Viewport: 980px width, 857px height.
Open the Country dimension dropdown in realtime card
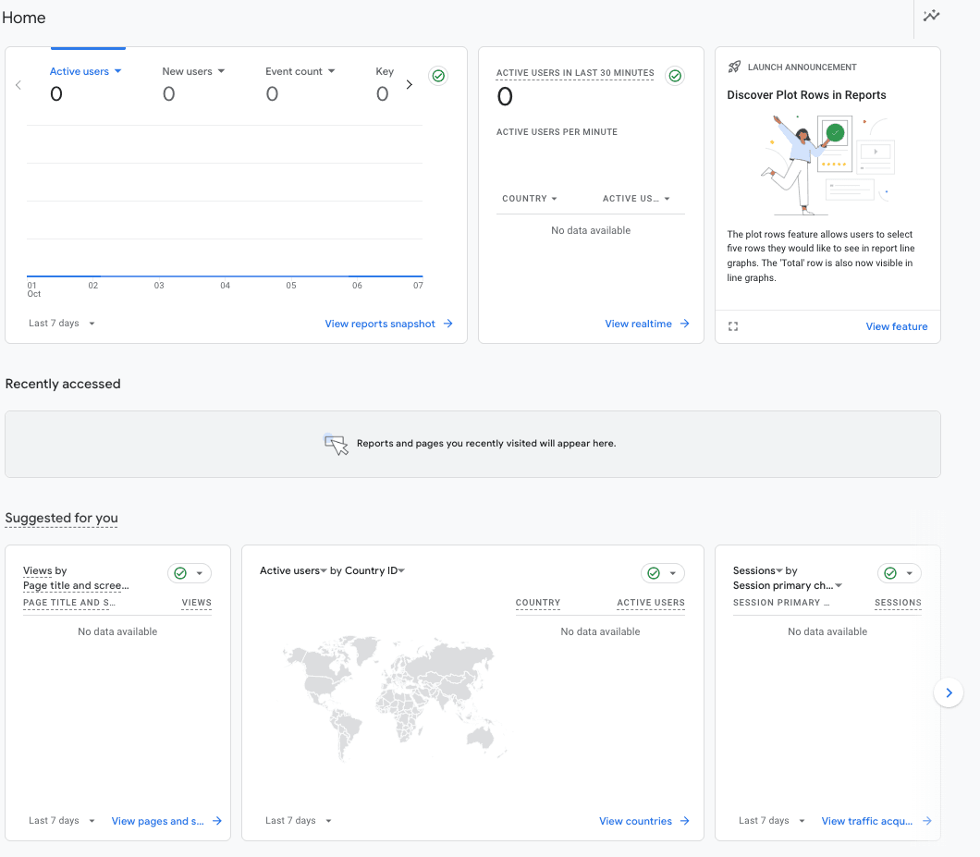point(530,199)
